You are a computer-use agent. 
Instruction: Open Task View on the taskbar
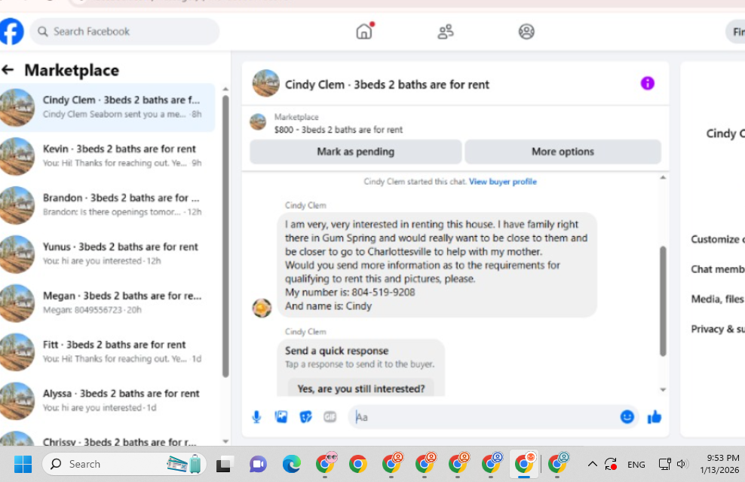[x=224, y=465]
